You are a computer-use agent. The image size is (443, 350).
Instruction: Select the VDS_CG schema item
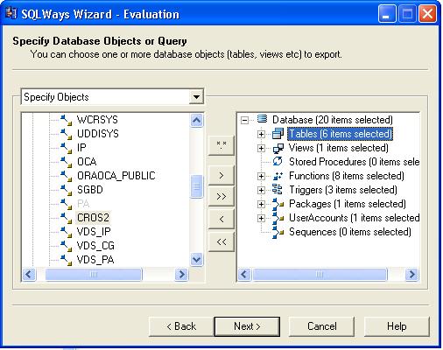point(95,246)
